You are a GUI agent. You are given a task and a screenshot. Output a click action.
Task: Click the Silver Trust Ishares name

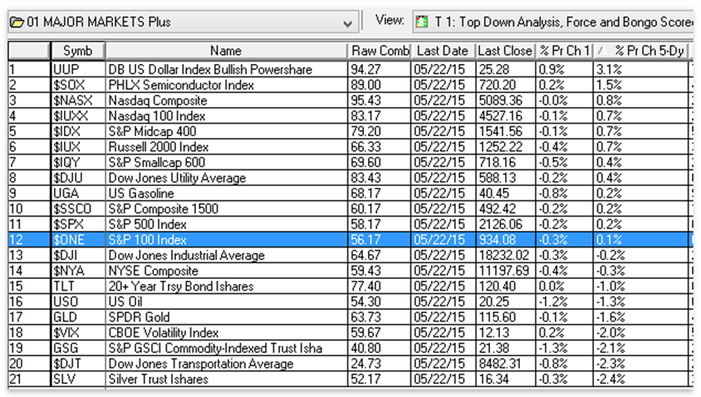click(159, 380)
